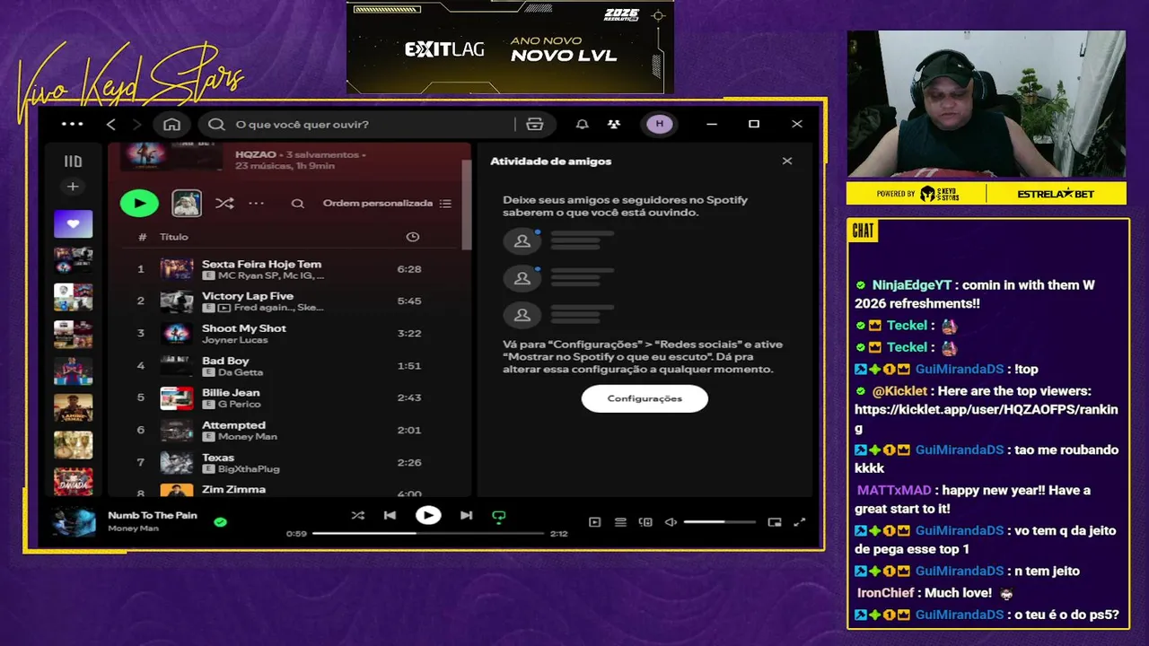1149x646 pixels.
Task: Open Liked Songs heart tile
Action: tap(73, 224)
